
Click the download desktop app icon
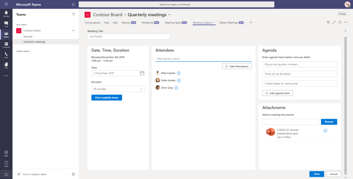click(x=6, y=174)
